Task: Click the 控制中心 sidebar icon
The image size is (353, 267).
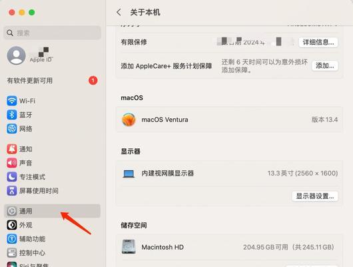Action: tap(12, 253)
